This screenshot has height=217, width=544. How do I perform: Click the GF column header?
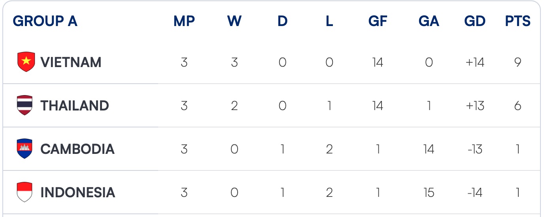click(x=378, y=21)
